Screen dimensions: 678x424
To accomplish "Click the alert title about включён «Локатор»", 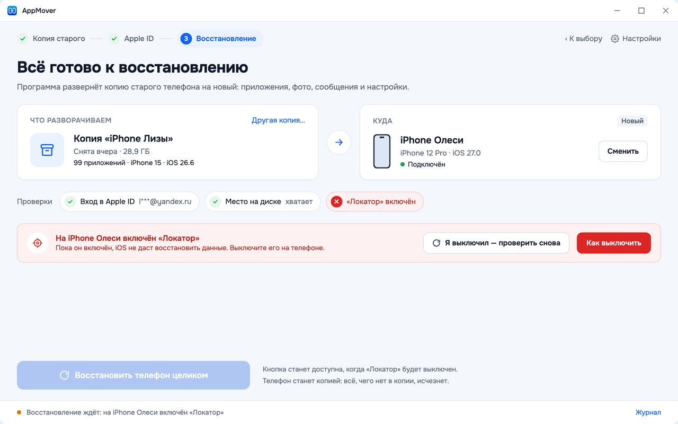I will (128, 238).
